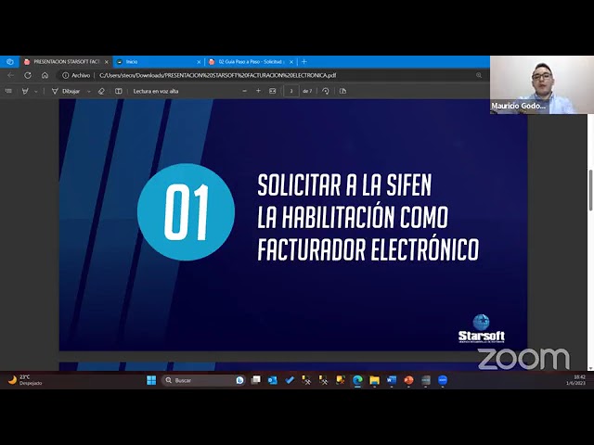Image resolution: width=594 pixels, height=445 pixels.
Task: Start Lectura en voz alta
Action: pos(156,91)
